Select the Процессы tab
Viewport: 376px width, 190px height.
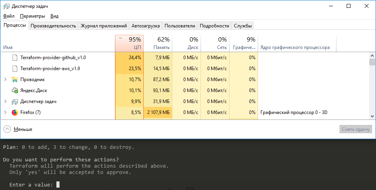click(x=14, y=25)
